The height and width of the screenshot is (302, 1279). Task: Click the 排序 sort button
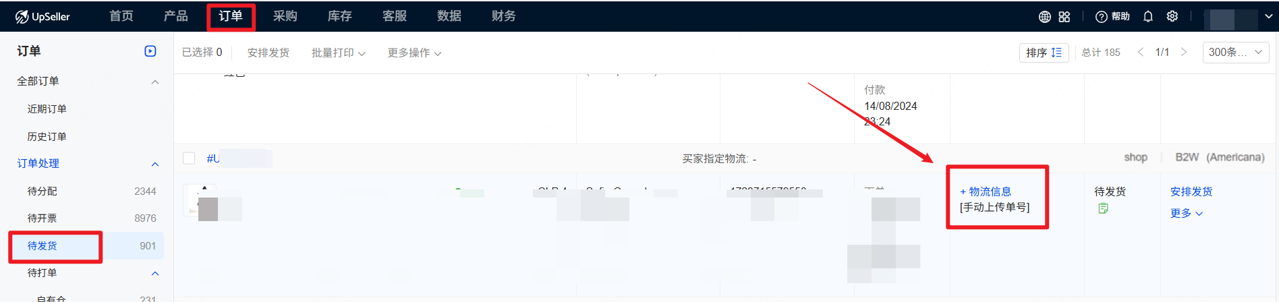coord(1044,53)
